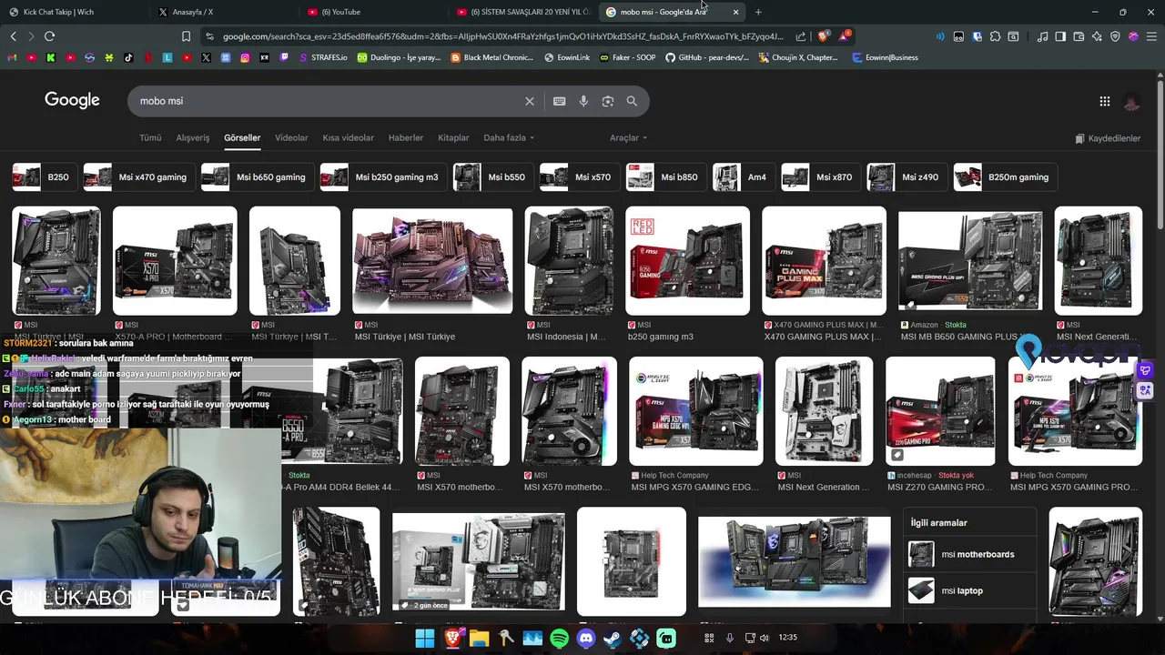Open Brave Shields lion icon
The height and width of the screenshot is (655, 1165).
click(823, 36)
